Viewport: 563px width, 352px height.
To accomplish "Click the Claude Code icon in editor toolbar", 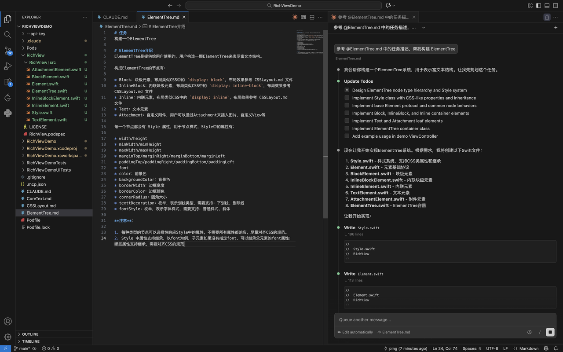I will [x=295, y=17].
